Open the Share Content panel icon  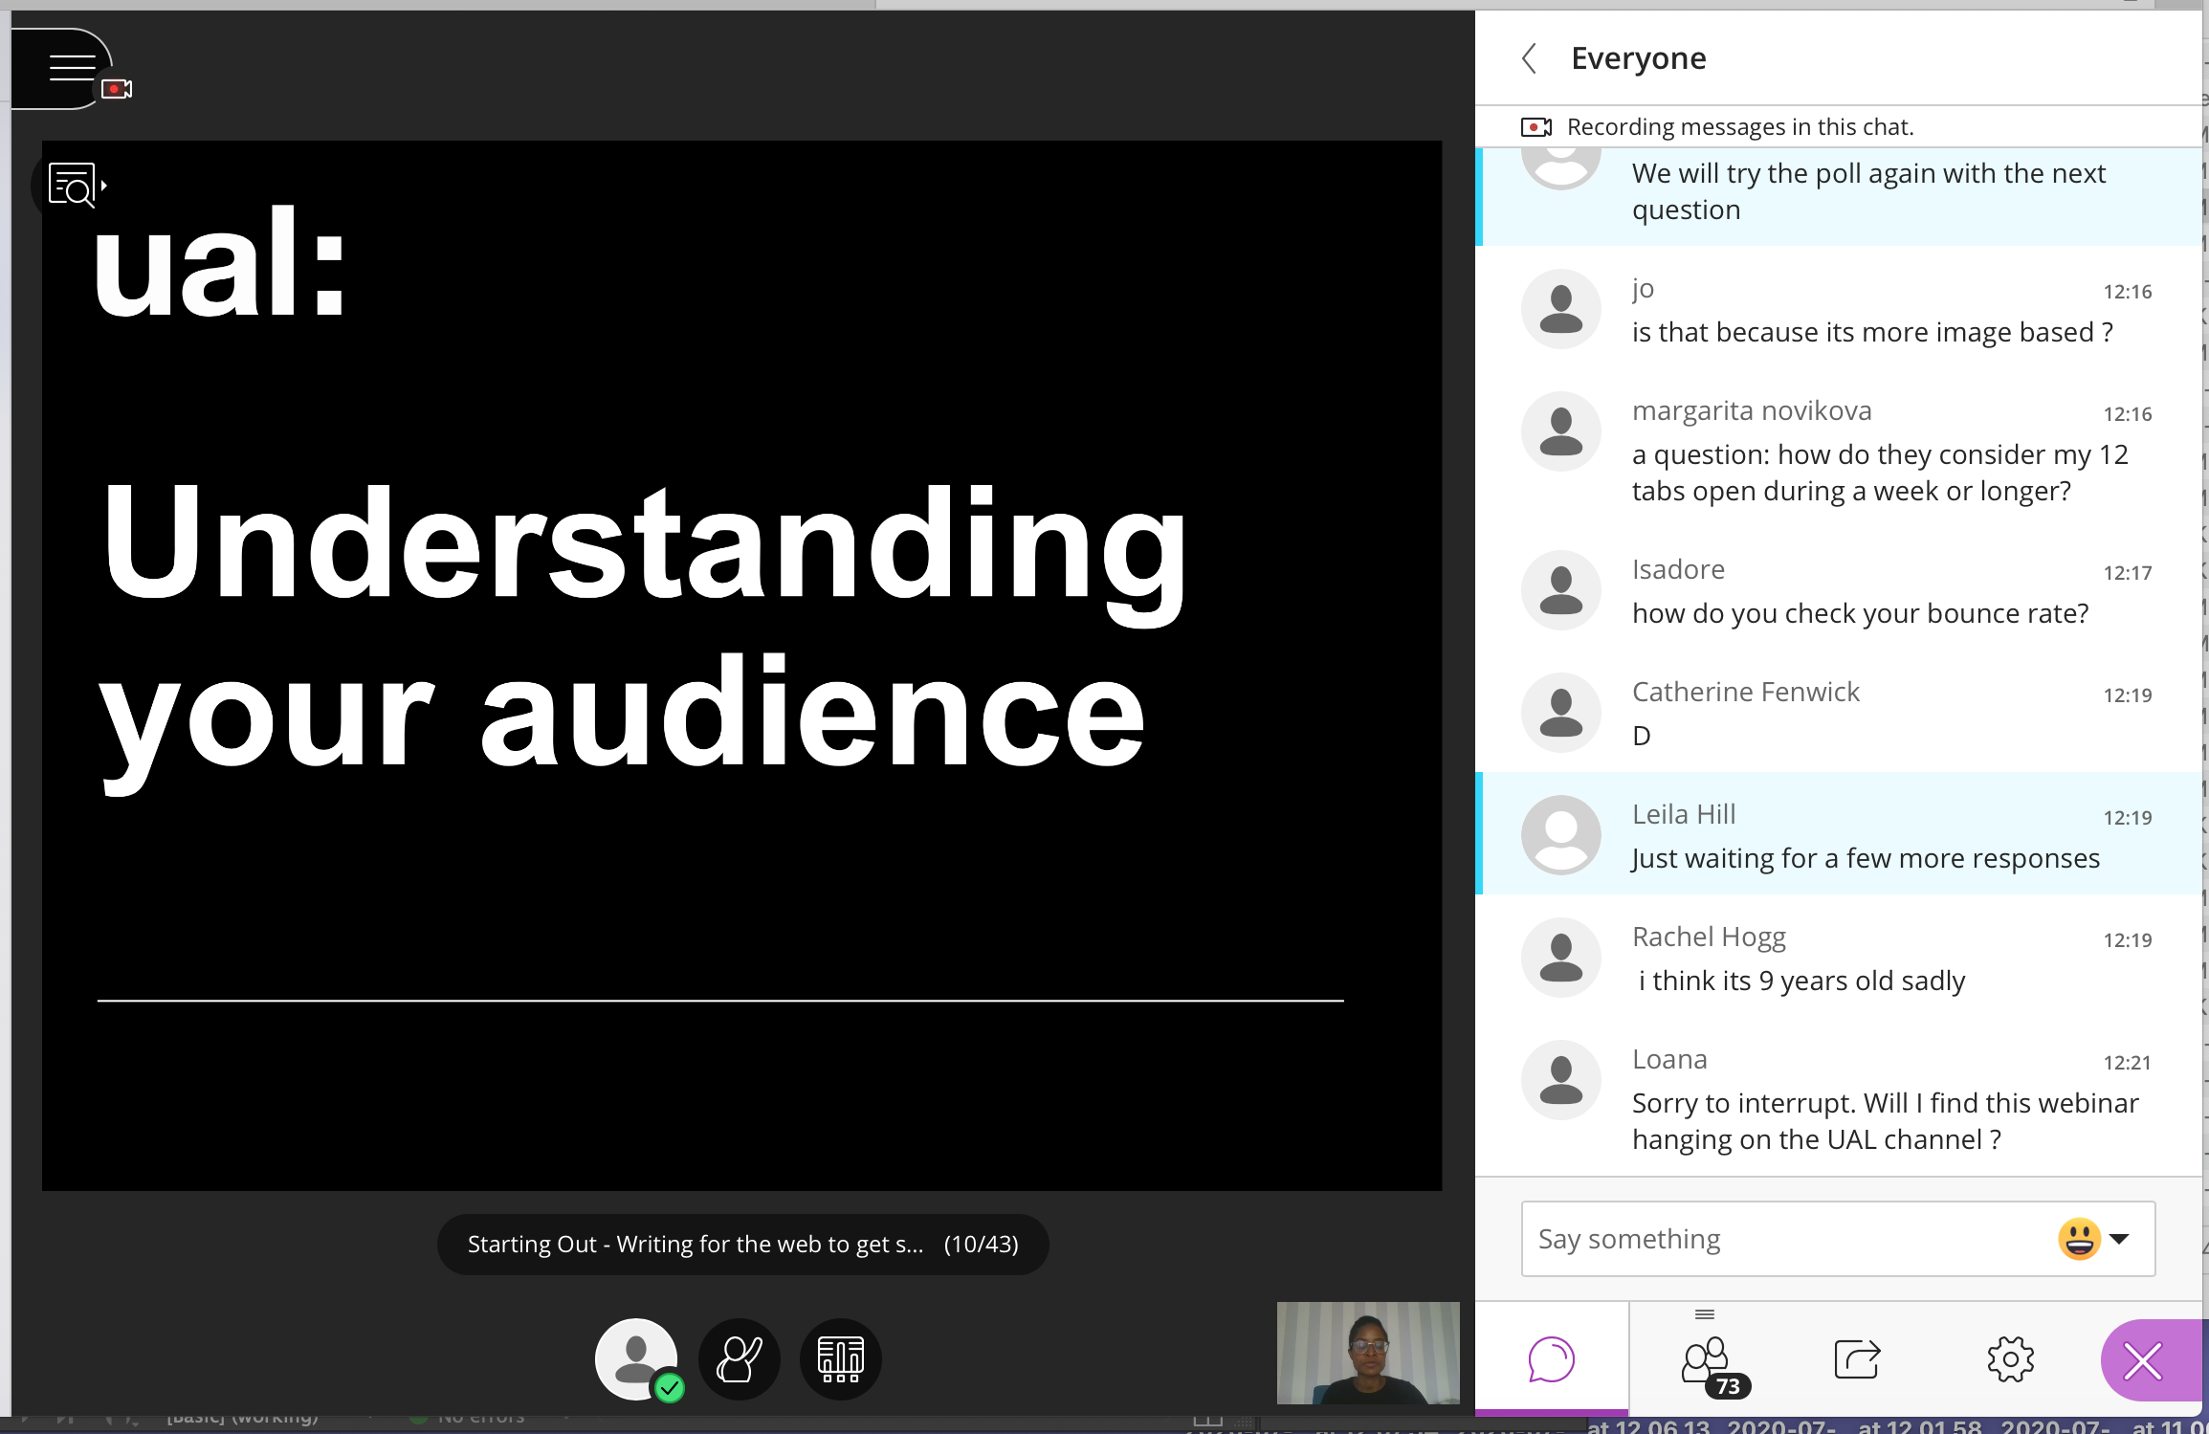point(1857,1359)
